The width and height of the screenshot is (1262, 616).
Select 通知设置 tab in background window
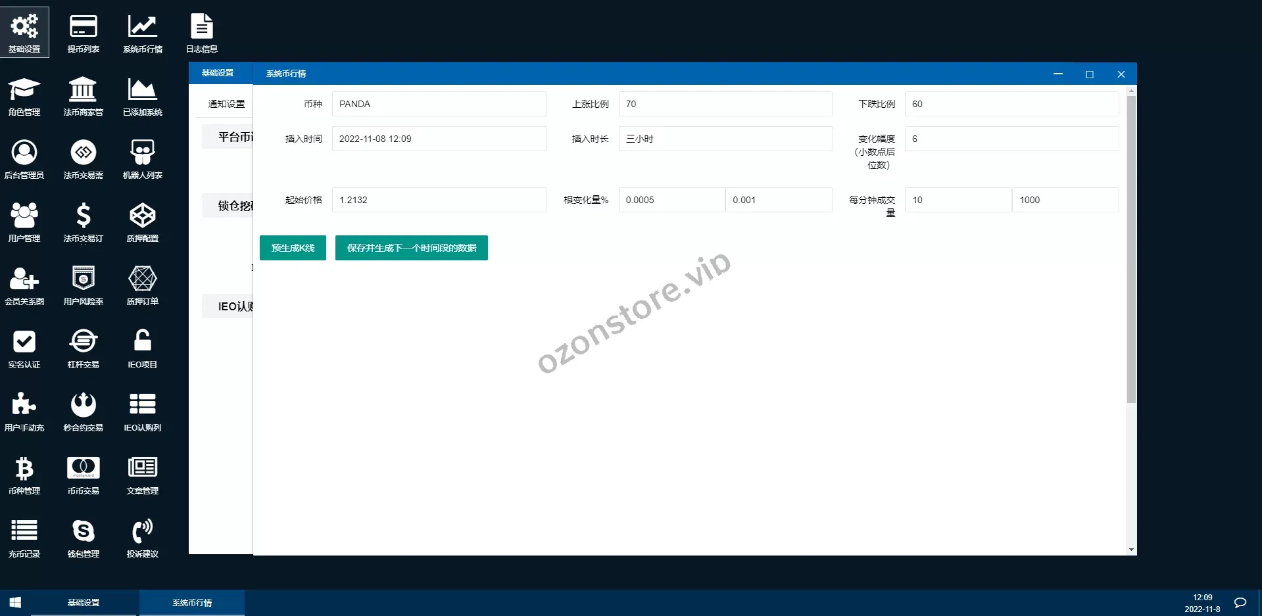pyautogui.click(x=226, y=104)
